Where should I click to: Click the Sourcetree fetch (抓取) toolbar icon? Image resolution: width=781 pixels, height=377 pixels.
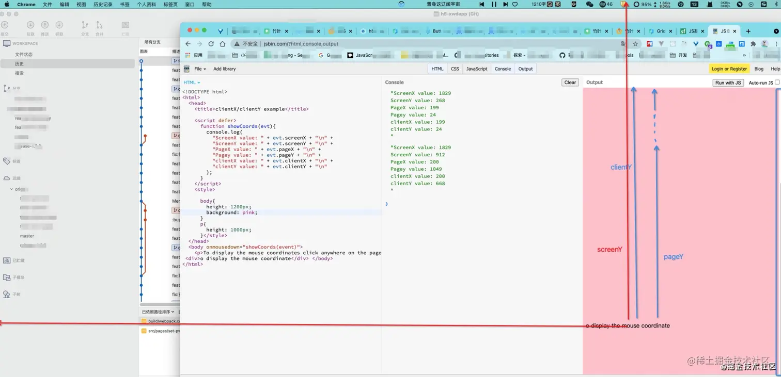59,27
